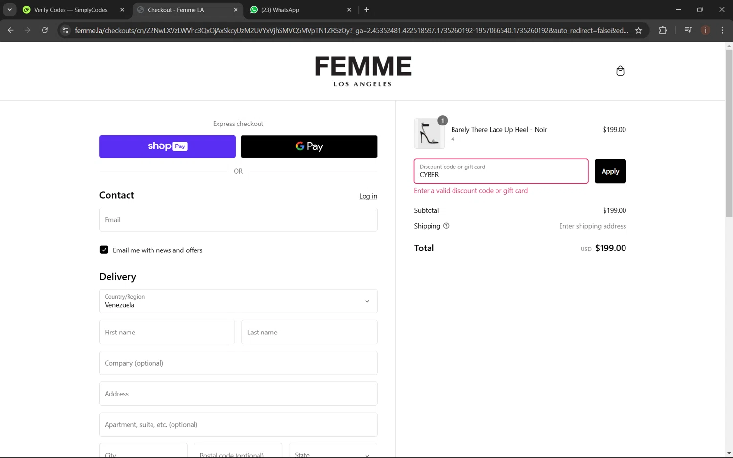Viewport: 733px width, 458px height.
Task: Focus the Apartment, suite field
Action: pyautogui.click(x=238, y=424)
